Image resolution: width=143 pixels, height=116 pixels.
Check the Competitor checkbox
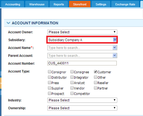click(72, 93)
